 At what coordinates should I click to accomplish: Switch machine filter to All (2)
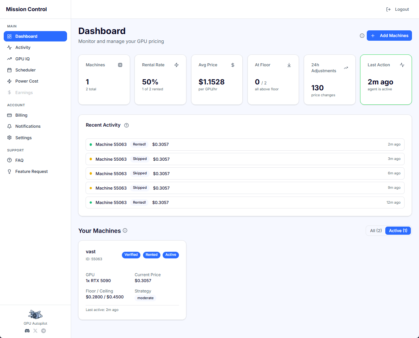coord(376,230)
